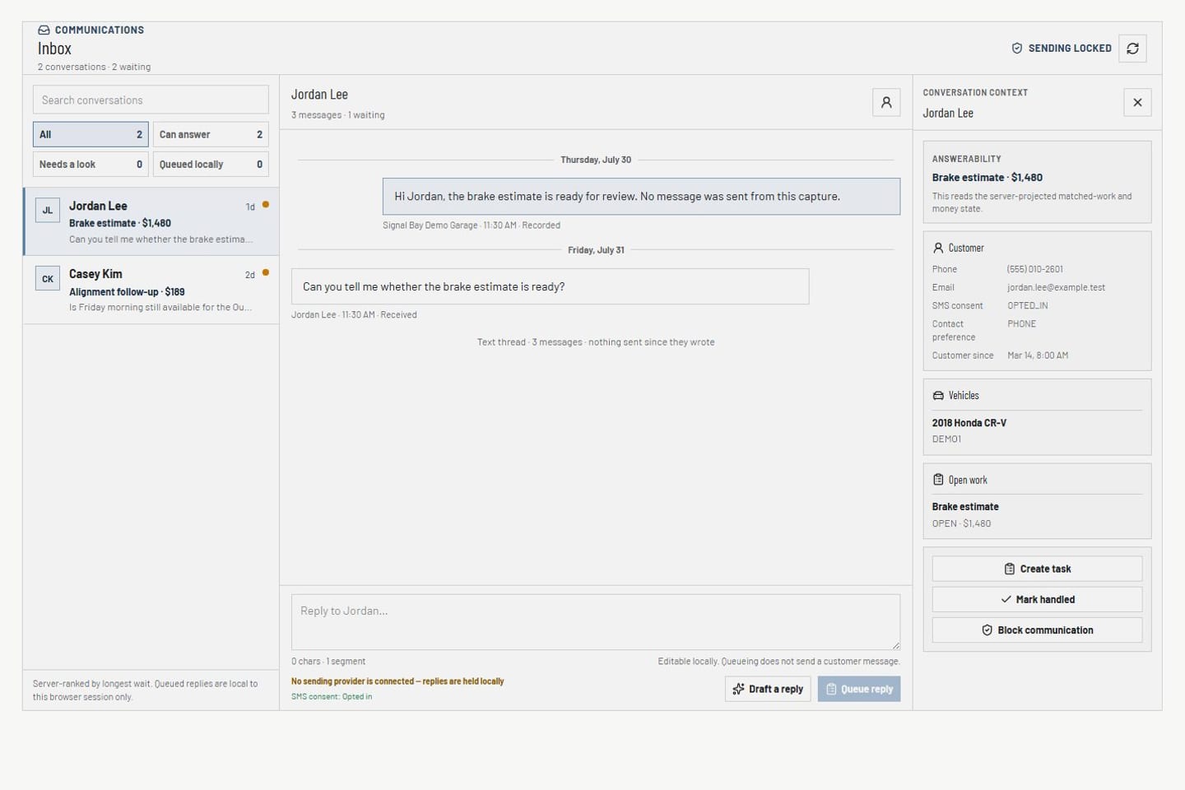Click the Open work clipboard icon
1185x790 pixels.
938,480
